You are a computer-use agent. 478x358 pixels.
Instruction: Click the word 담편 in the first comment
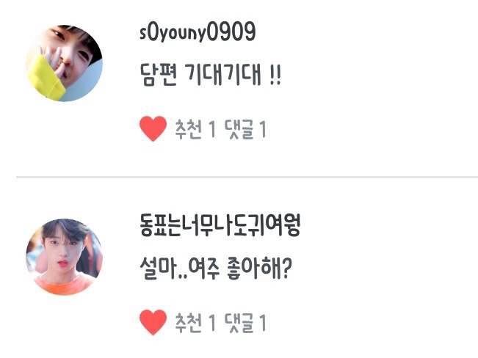coord(158,75)
